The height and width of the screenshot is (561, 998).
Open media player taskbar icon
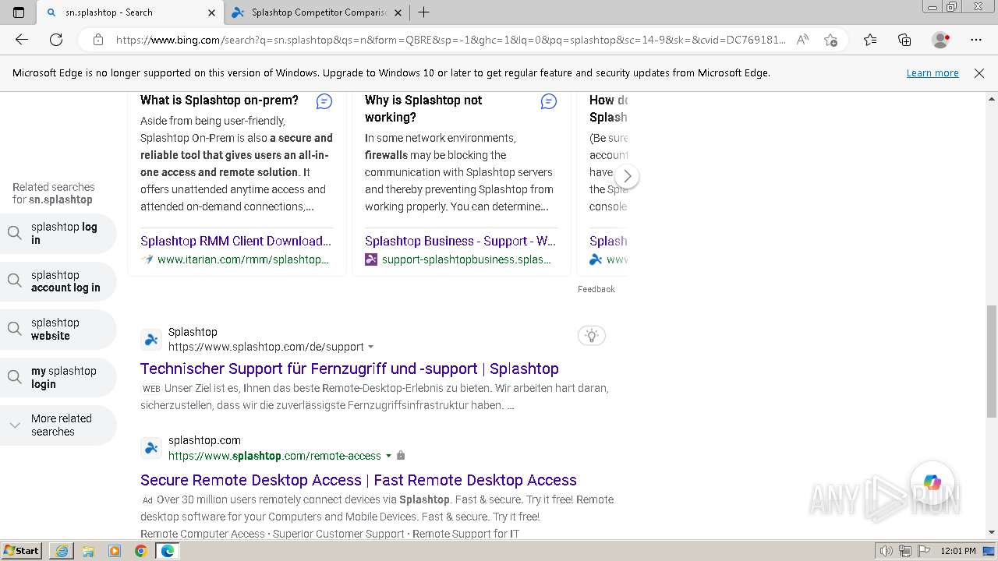pos(115,551)
